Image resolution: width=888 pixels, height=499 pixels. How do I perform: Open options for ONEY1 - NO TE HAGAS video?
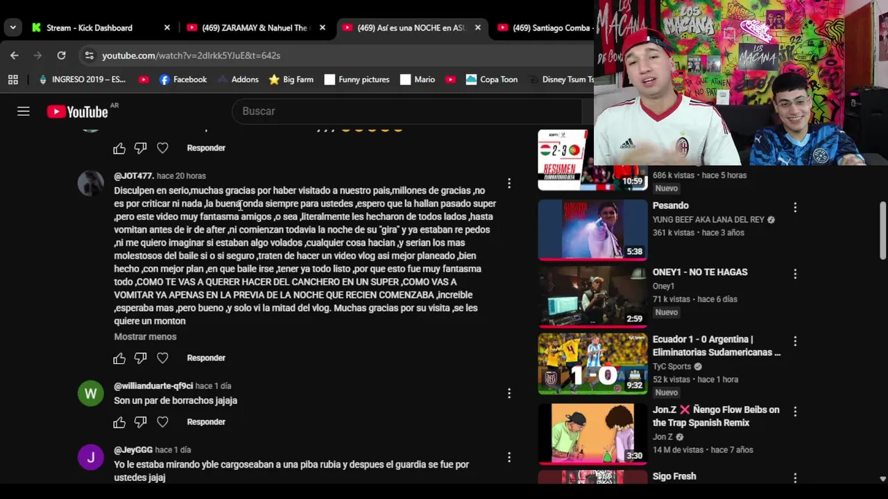(x=795, y=274)
